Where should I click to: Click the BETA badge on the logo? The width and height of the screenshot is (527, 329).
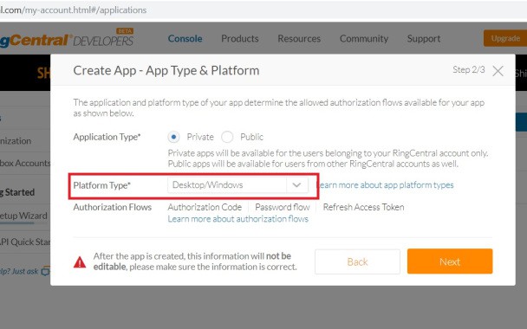125,31
